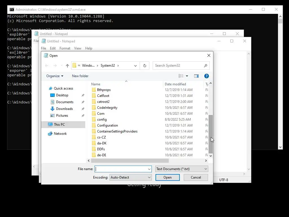Select the Com folder icon
Screen dimensions: 289x217
point(94,114)
